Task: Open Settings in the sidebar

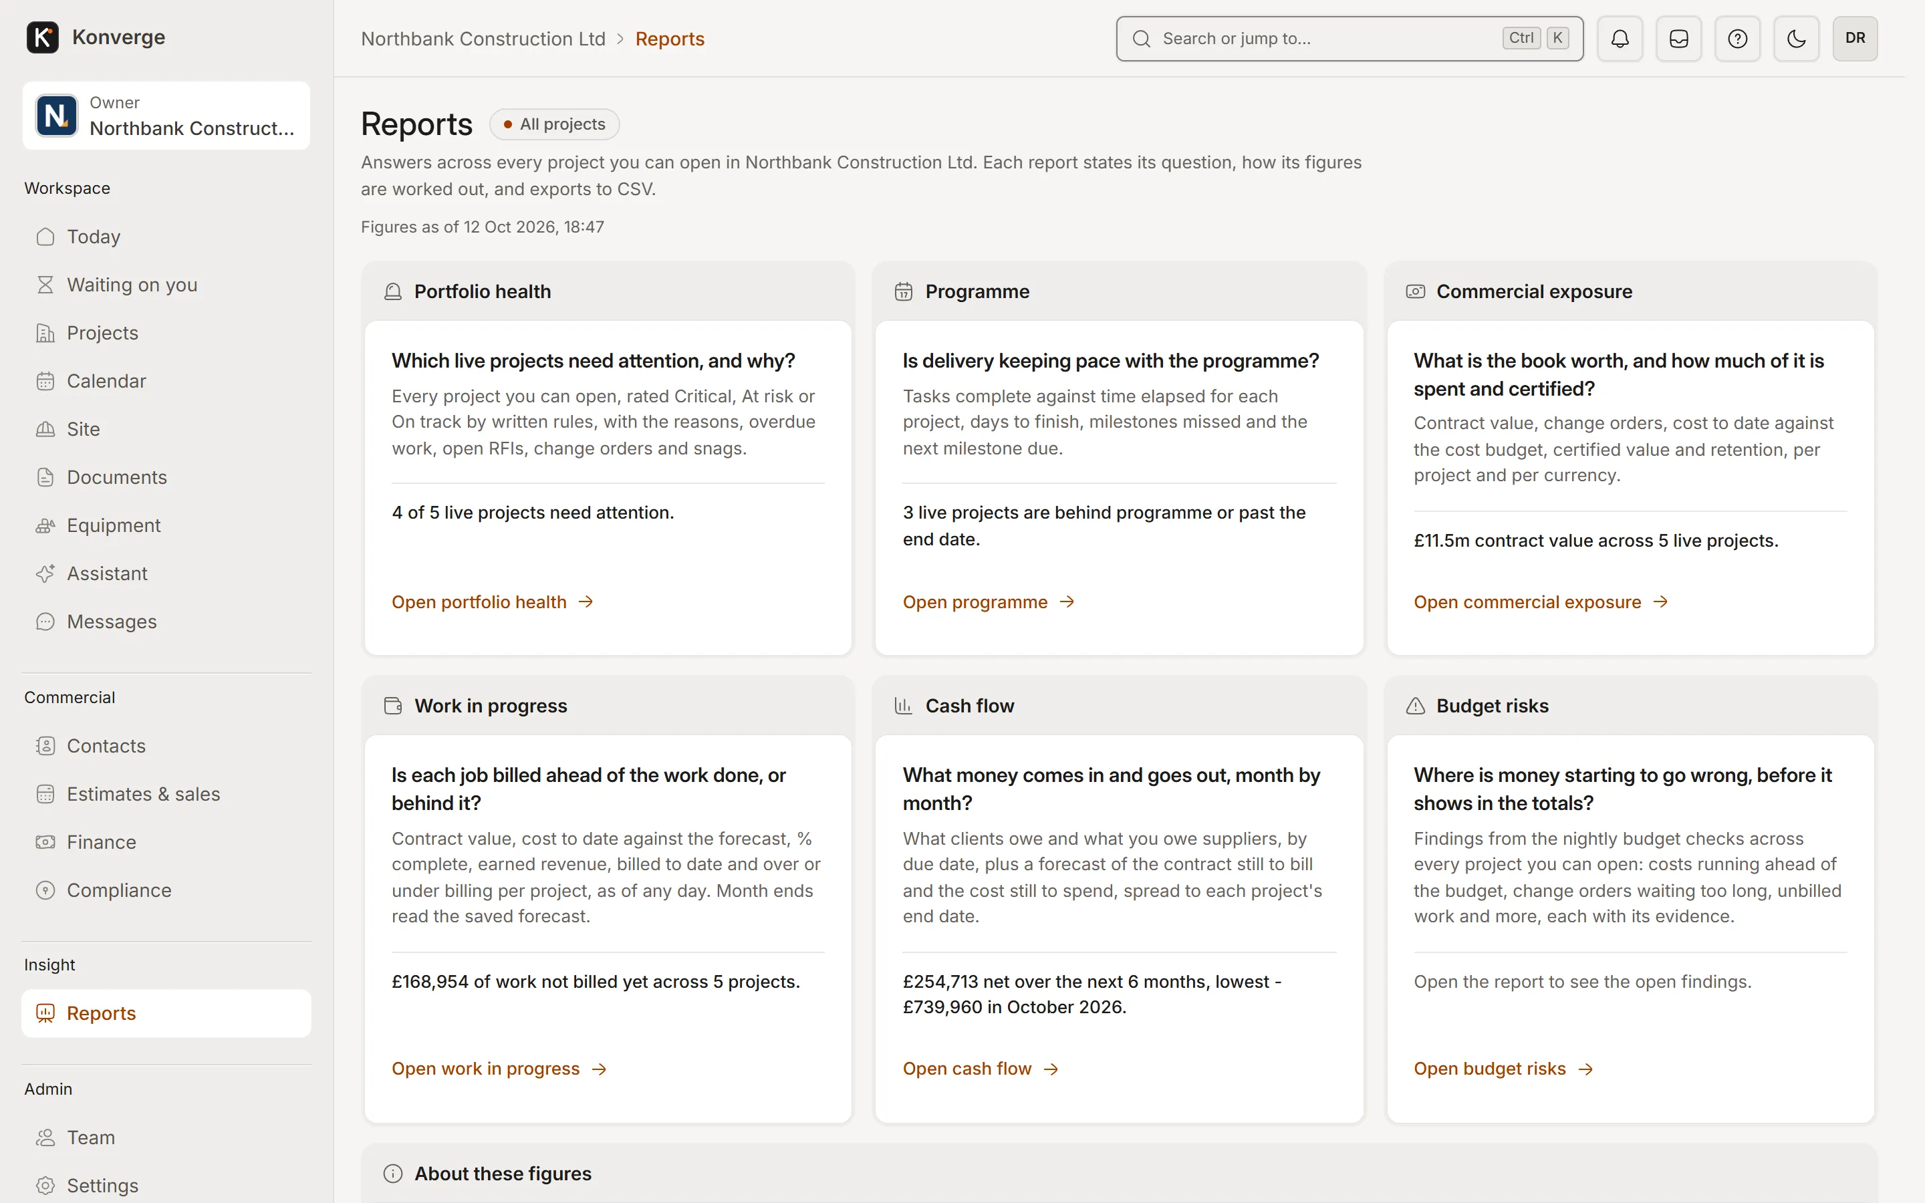Action: click(166, 1186)
